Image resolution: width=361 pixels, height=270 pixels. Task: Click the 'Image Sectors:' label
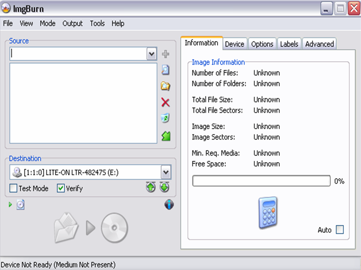(x=213, y=137)
